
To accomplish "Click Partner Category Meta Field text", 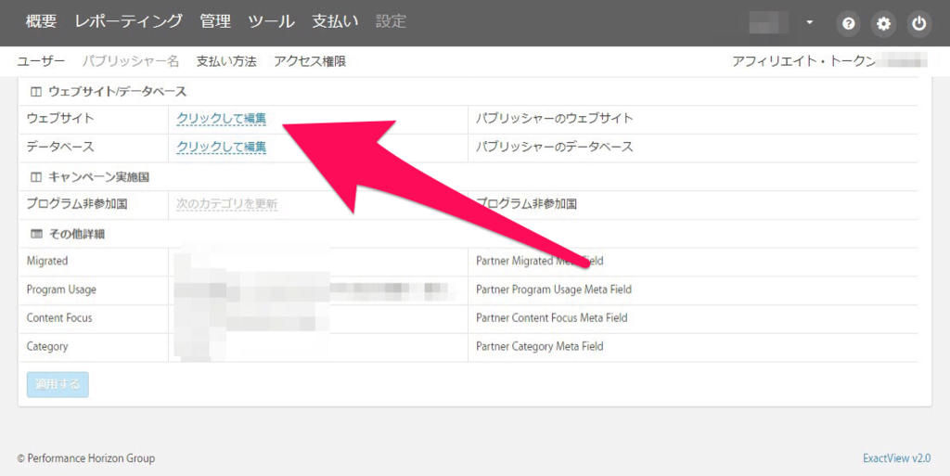I will click(539, 346).
